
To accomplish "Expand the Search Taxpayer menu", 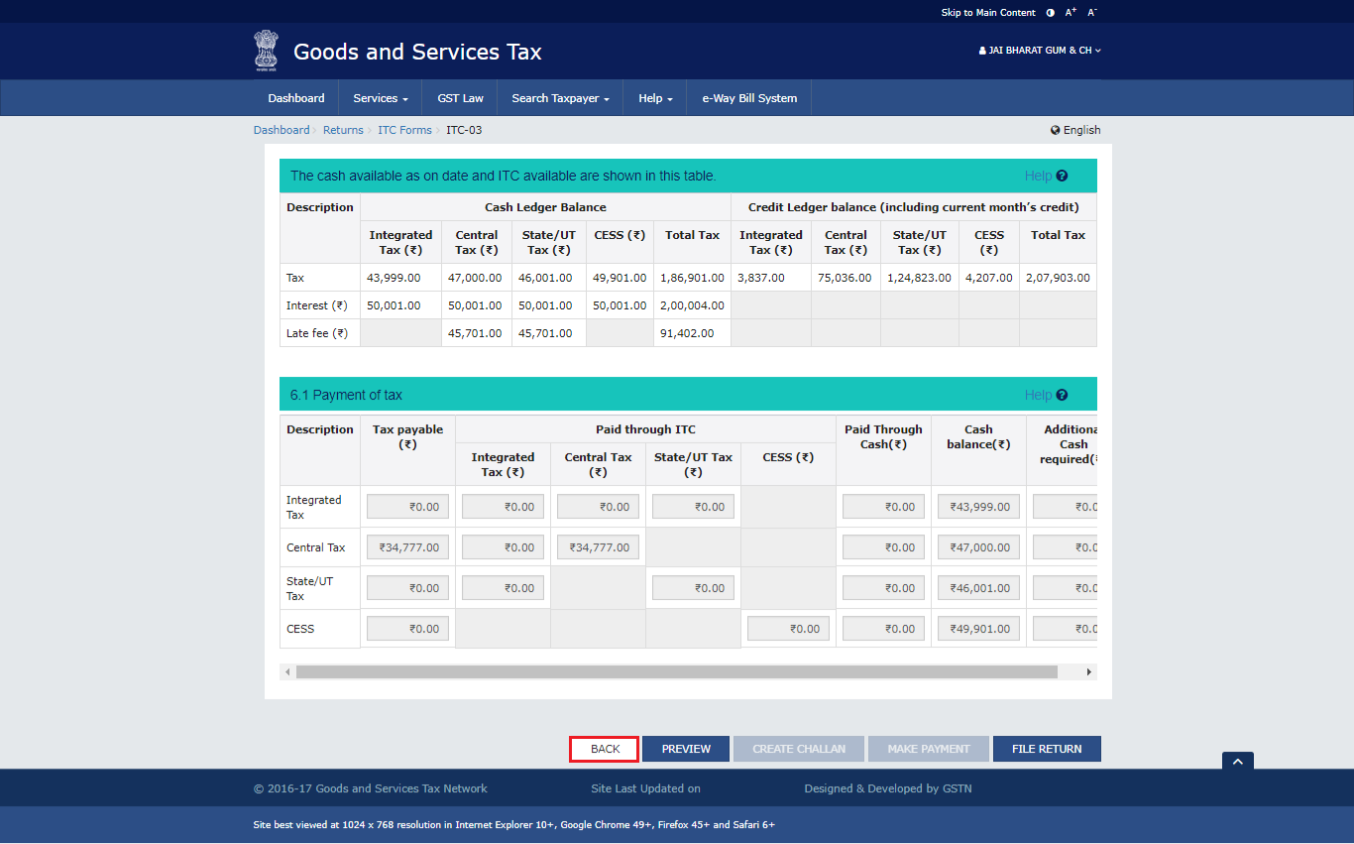I will [x=560, y=98].
